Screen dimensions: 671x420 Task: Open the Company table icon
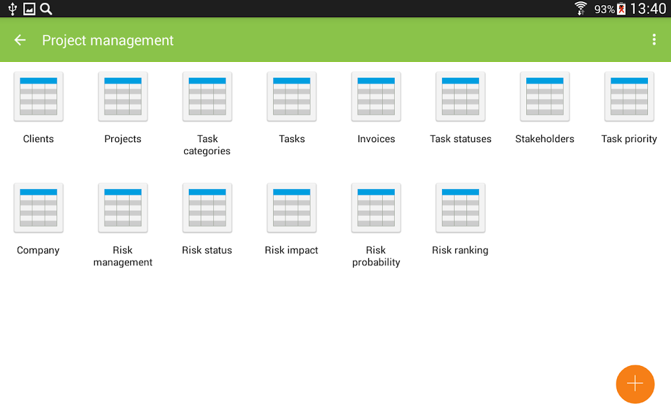pos(39,208)
